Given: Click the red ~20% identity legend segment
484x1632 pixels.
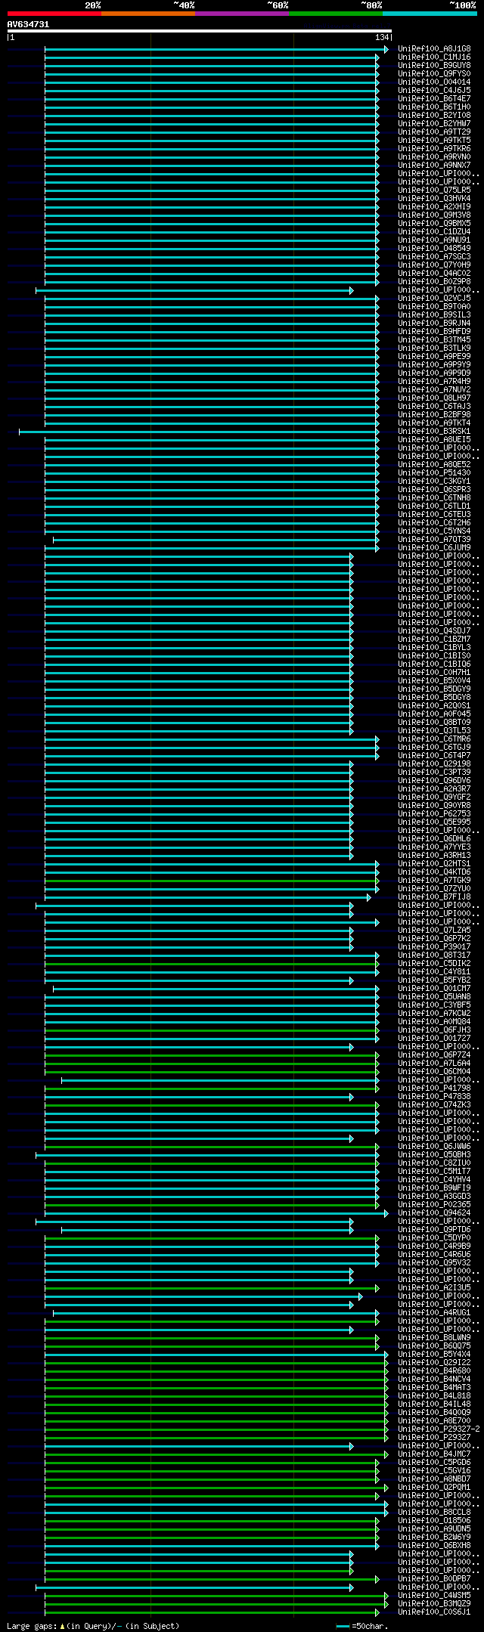Looking at the screenshot, I should (54, 14).
